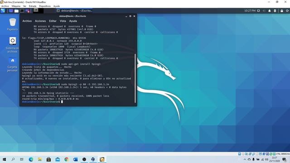Image resolution: width=290 pixels, height=163 pixels.
Task: Open Google Chrome from taskbar
Action: [67, 159]
